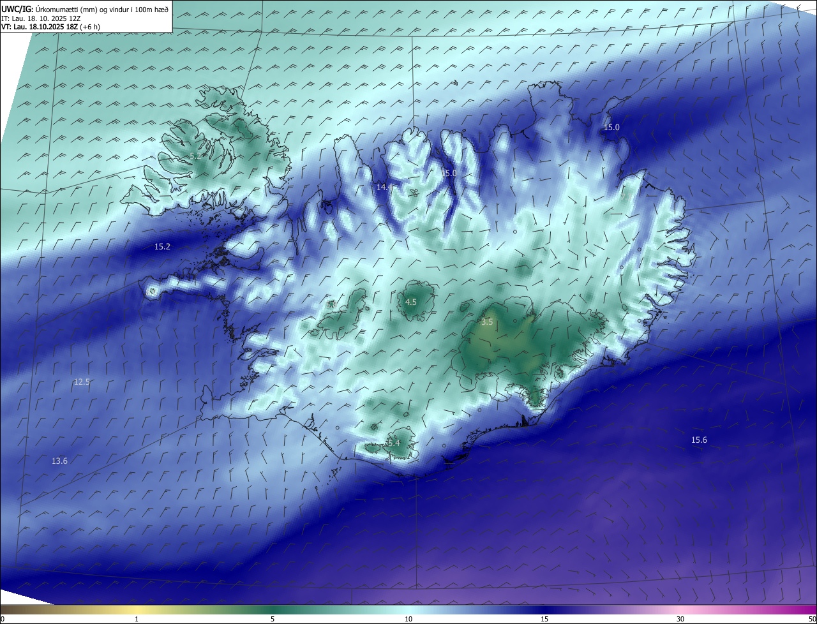
Task: Click the 5.2 value label over the Westfjords
Action: [x=196, y=155]
